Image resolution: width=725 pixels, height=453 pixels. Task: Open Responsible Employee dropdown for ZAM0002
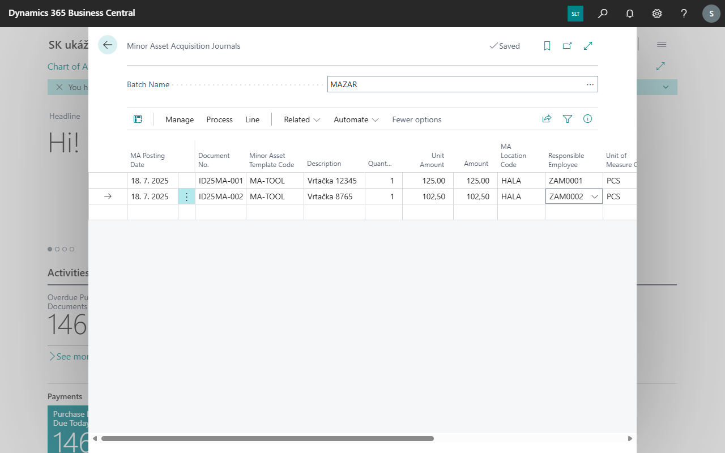click(x=595, y=196)
